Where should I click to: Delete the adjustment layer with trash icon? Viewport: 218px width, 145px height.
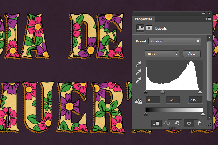tap(199, 123)
